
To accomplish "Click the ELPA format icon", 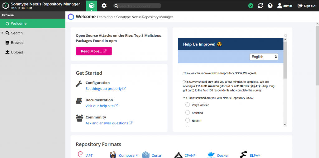I will coord(244,155).
